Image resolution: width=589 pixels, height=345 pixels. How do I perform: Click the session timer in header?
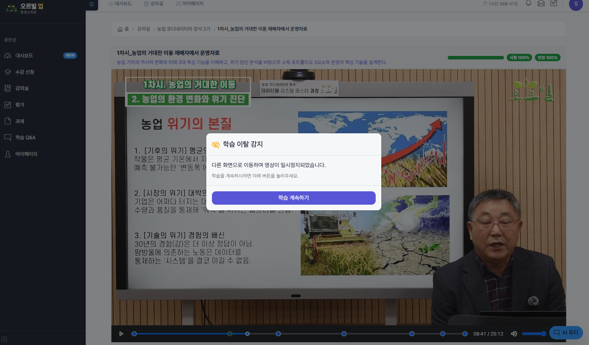coord(500,4)
